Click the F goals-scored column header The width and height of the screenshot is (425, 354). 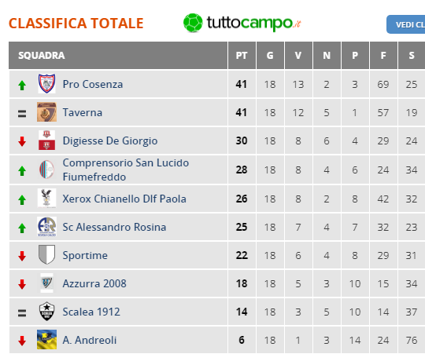[x=383, y=56]
